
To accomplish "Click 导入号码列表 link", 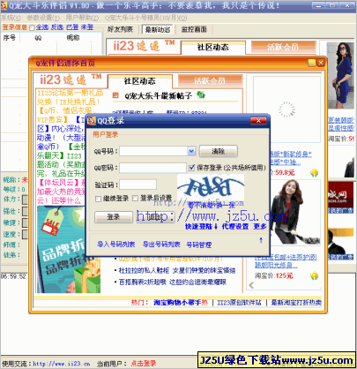I will tap(116, 245).
